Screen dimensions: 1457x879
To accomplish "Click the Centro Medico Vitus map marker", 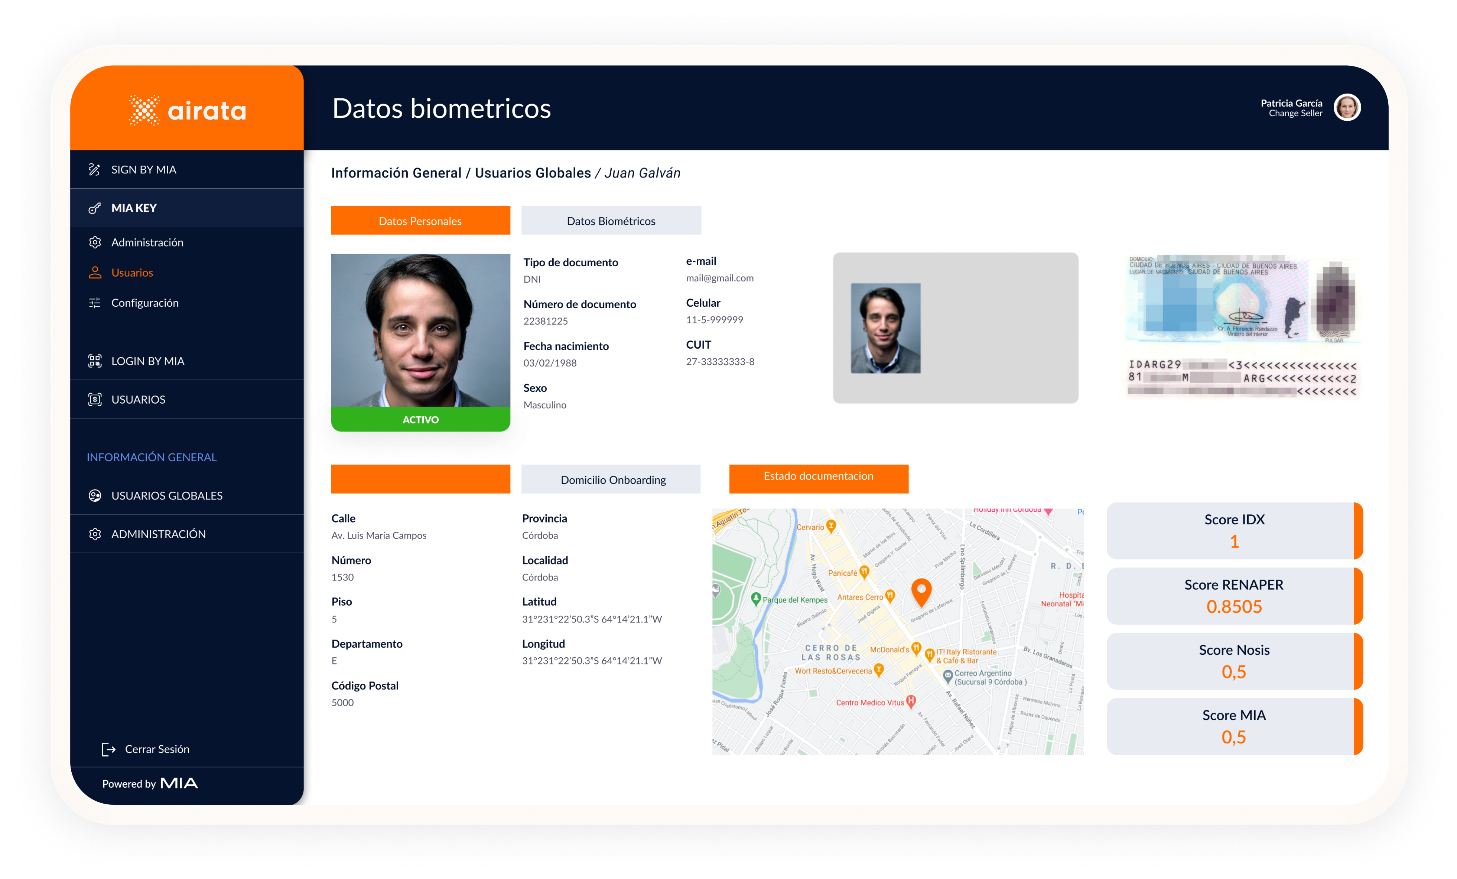I will click(911, 701).
